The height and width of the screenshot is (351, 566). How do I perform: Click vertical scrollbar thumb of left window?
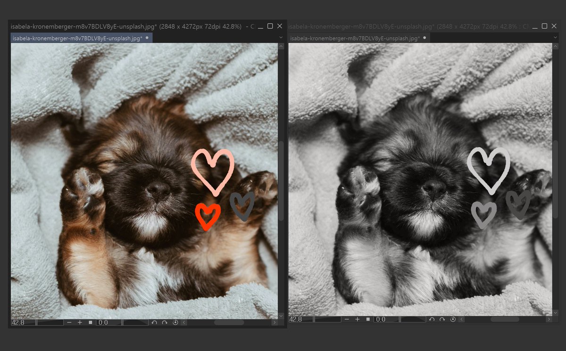281,180
